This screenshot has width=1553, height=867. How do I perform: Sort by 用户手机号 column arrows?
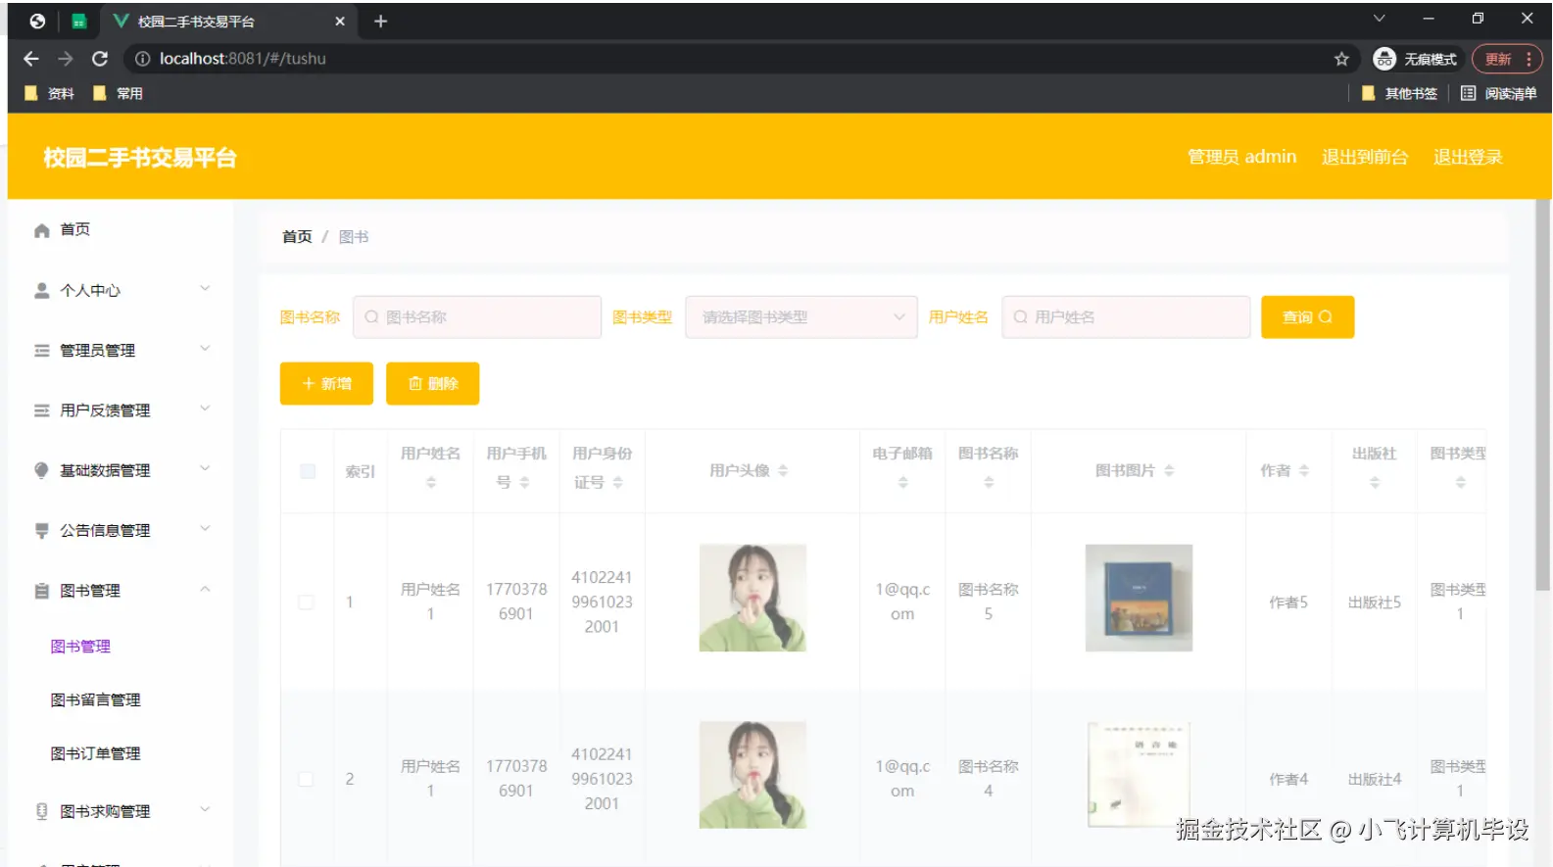point(524,482)
